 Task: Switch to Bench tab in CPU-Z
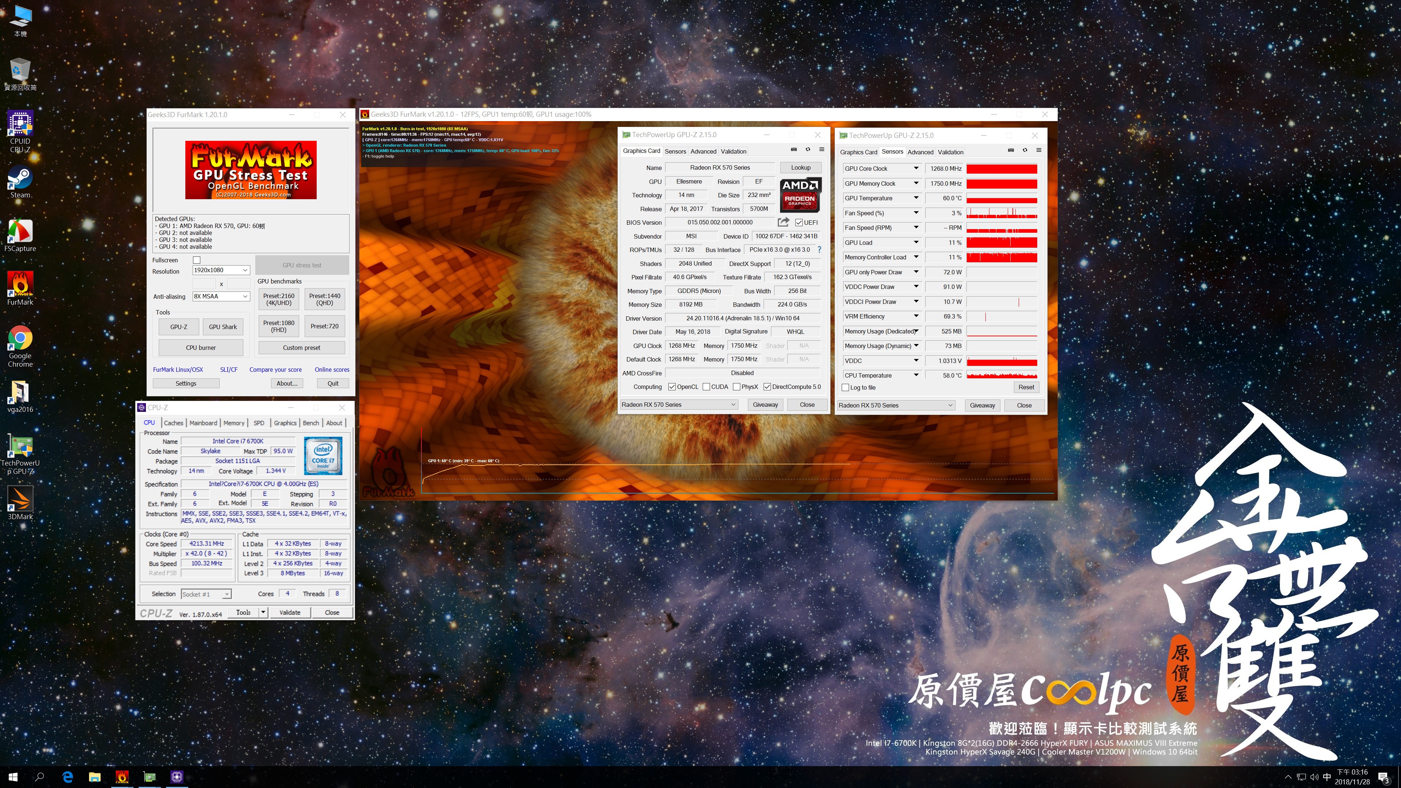tap(311, 423)
